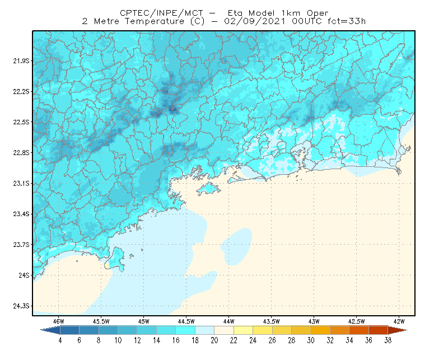Screen dimensions: 448x346
Task: Click the 44W longitude label
Action: (x=228, y=321)
